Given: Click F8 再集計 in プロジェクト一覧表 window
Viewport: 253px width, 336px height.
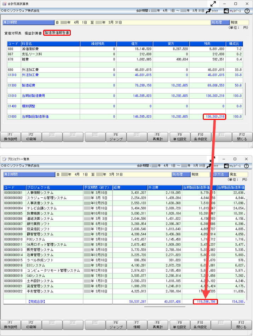Looking at the screenshot, I should coord(157,325).
